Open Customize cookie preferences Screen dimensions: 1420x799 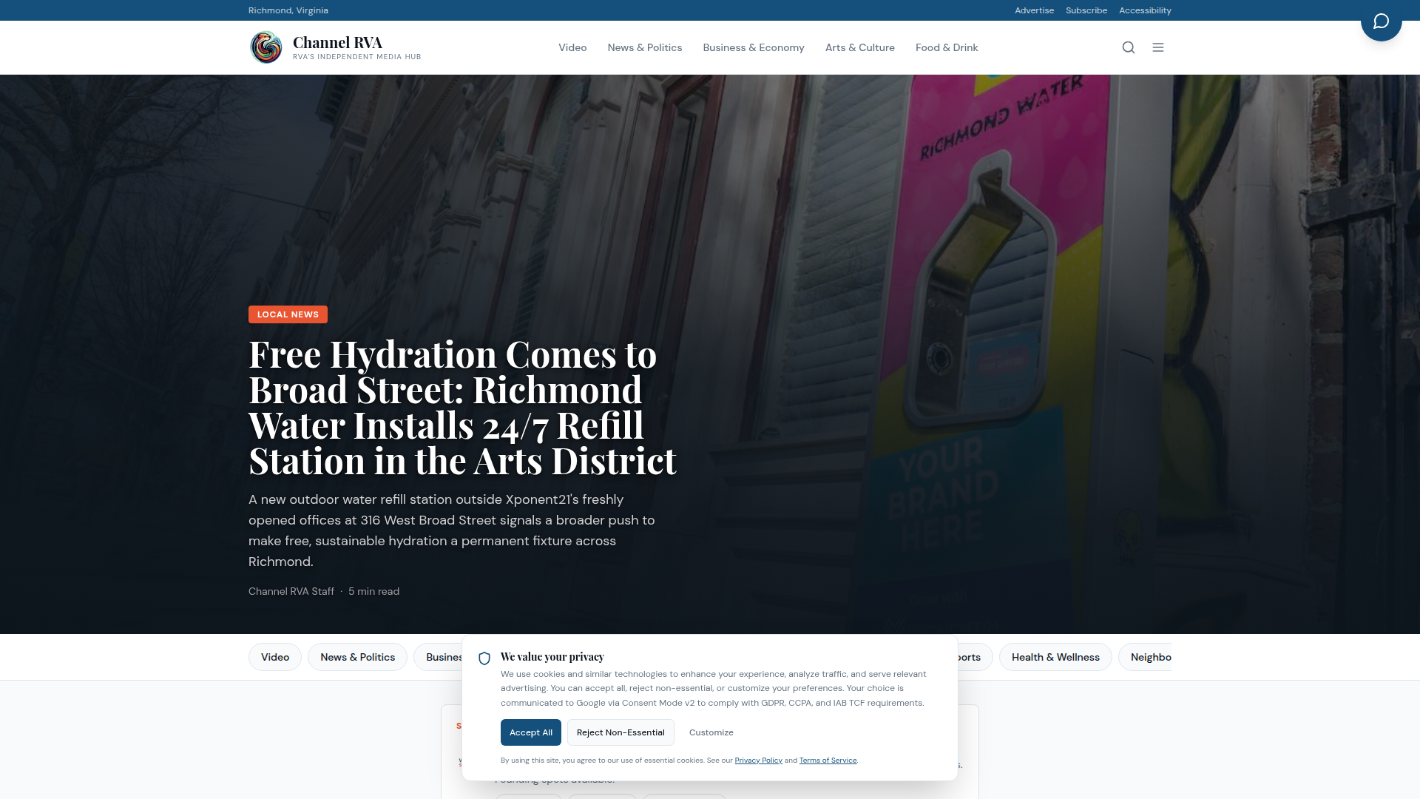(711, 732)
